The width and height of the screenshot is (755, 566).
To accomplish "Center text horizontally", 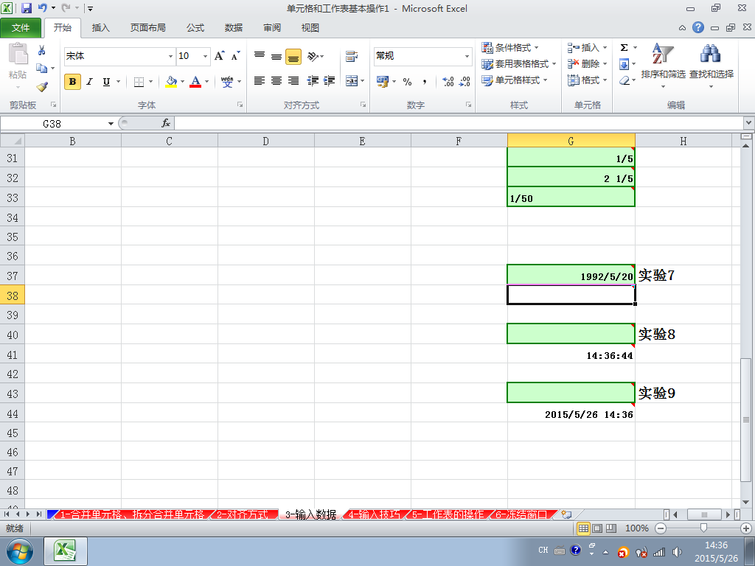I will pyautogui.click(x=276, y=81).
